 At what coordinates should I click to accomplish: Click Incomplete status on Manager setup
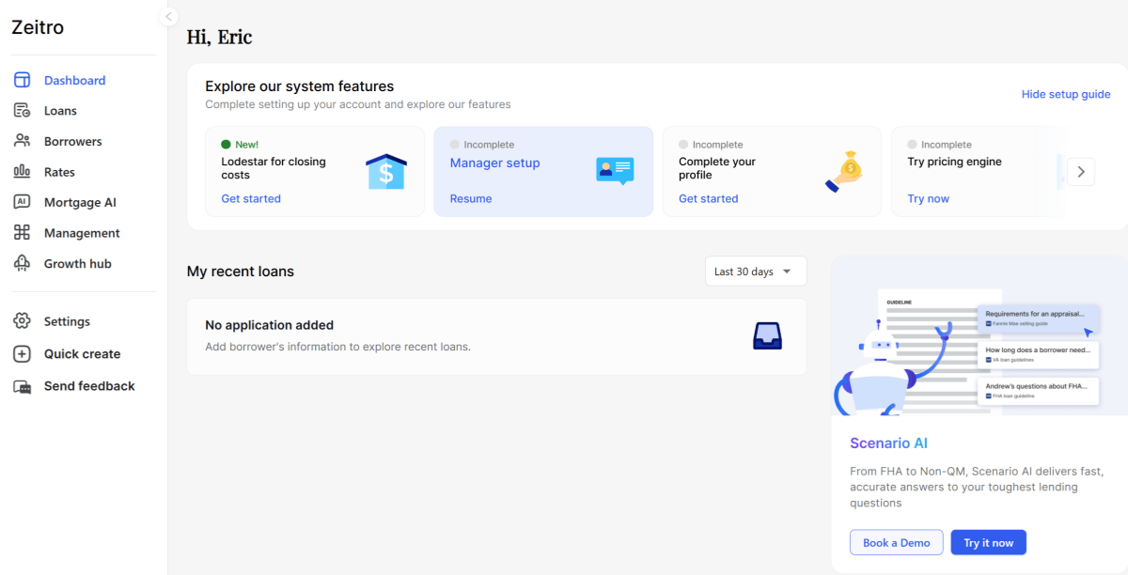(482, 145)
